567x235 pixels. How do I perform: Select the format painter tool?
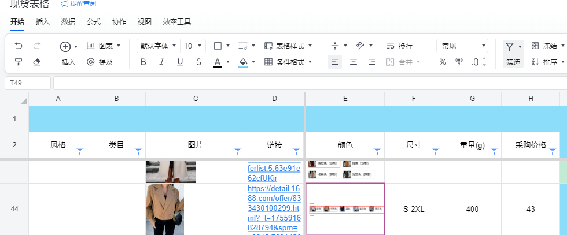tap(19, 62)
